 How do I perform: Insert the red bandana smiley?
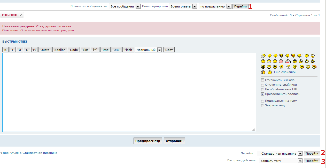[x=314, y=67]
